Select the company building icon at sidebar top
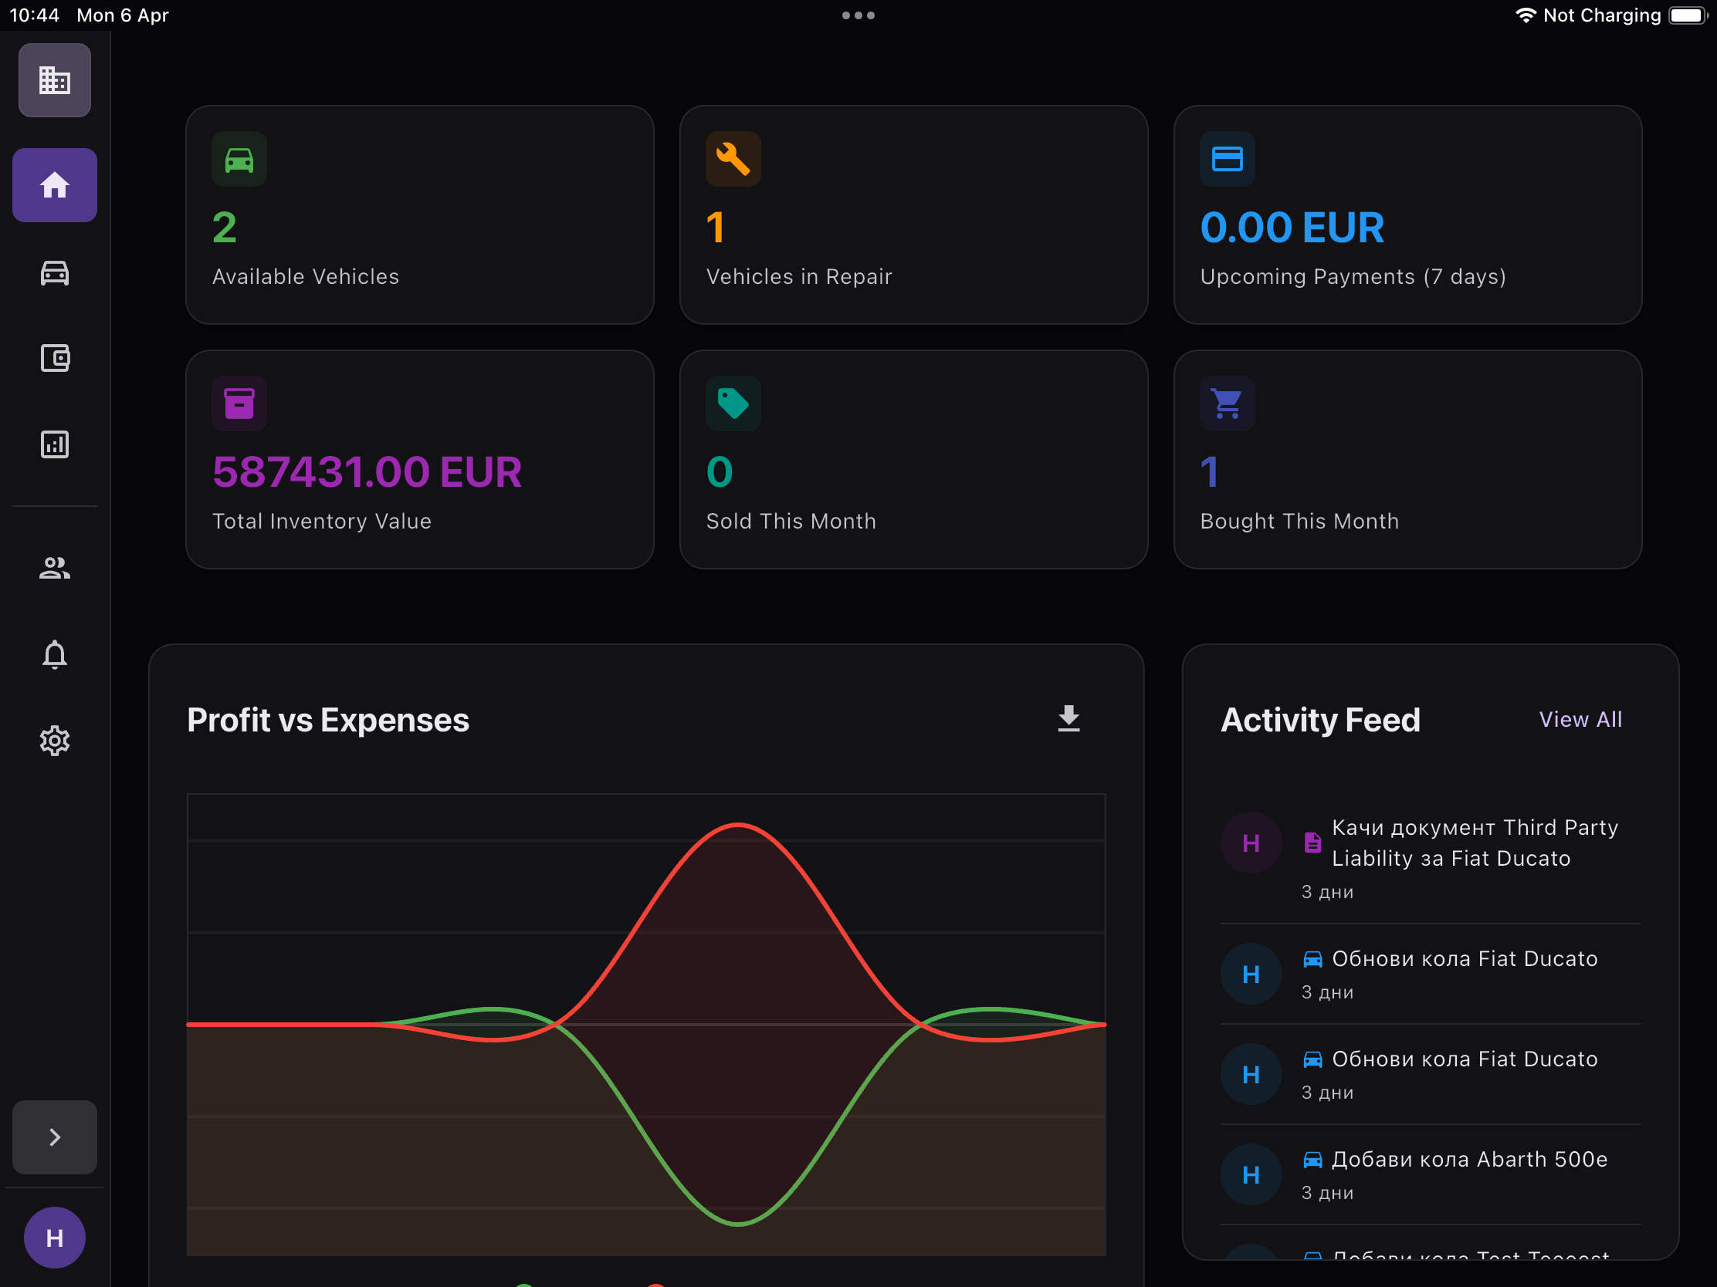The height and width of the screenshot is (1287, 1717). (x=53, y=80)
